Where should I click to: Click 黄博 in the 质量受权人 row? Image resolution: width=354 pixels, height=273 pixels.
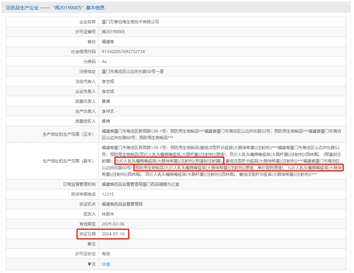click(106, 121)
